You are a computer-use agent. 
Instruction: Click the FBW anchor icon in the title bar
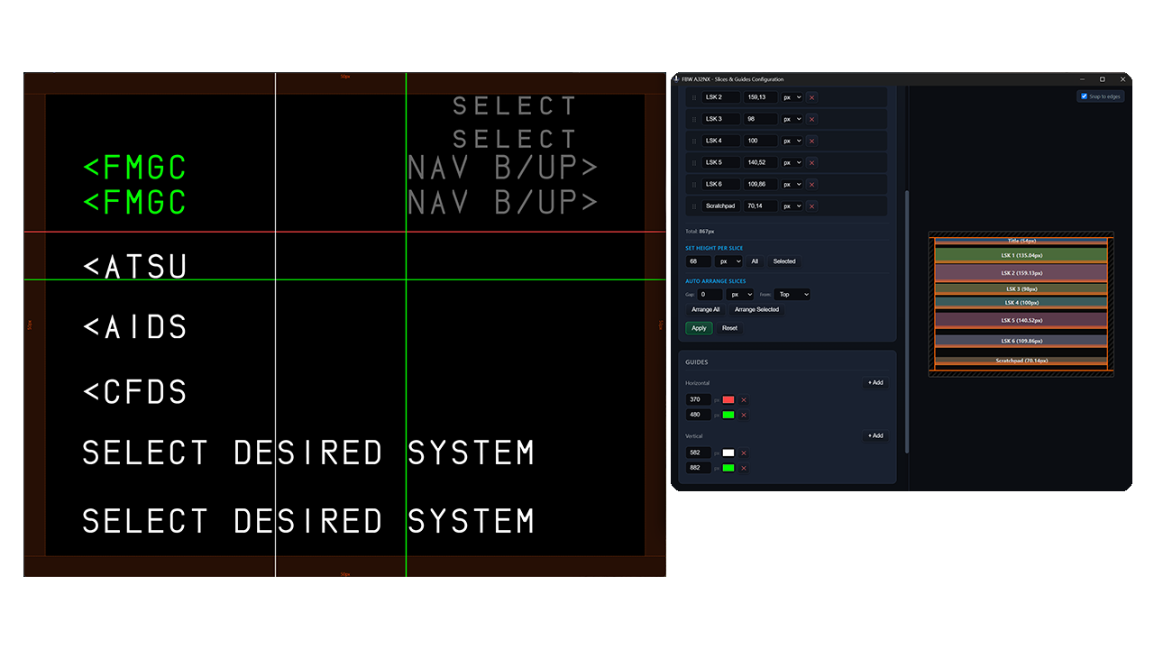click(x=675, y=78)
